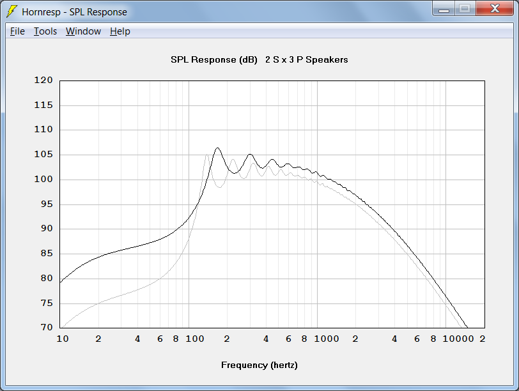Viewport: 519px width, 391px height.
Task: Click the 120 dB y-axis label
Action: click(43, 80)
